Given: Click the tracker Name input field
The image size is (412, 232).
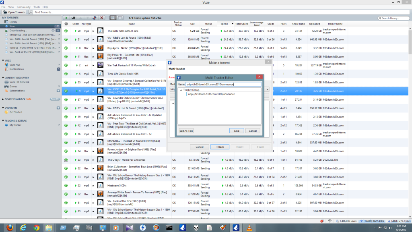Looking at the screenshot, I should click(x=223, y=85).
